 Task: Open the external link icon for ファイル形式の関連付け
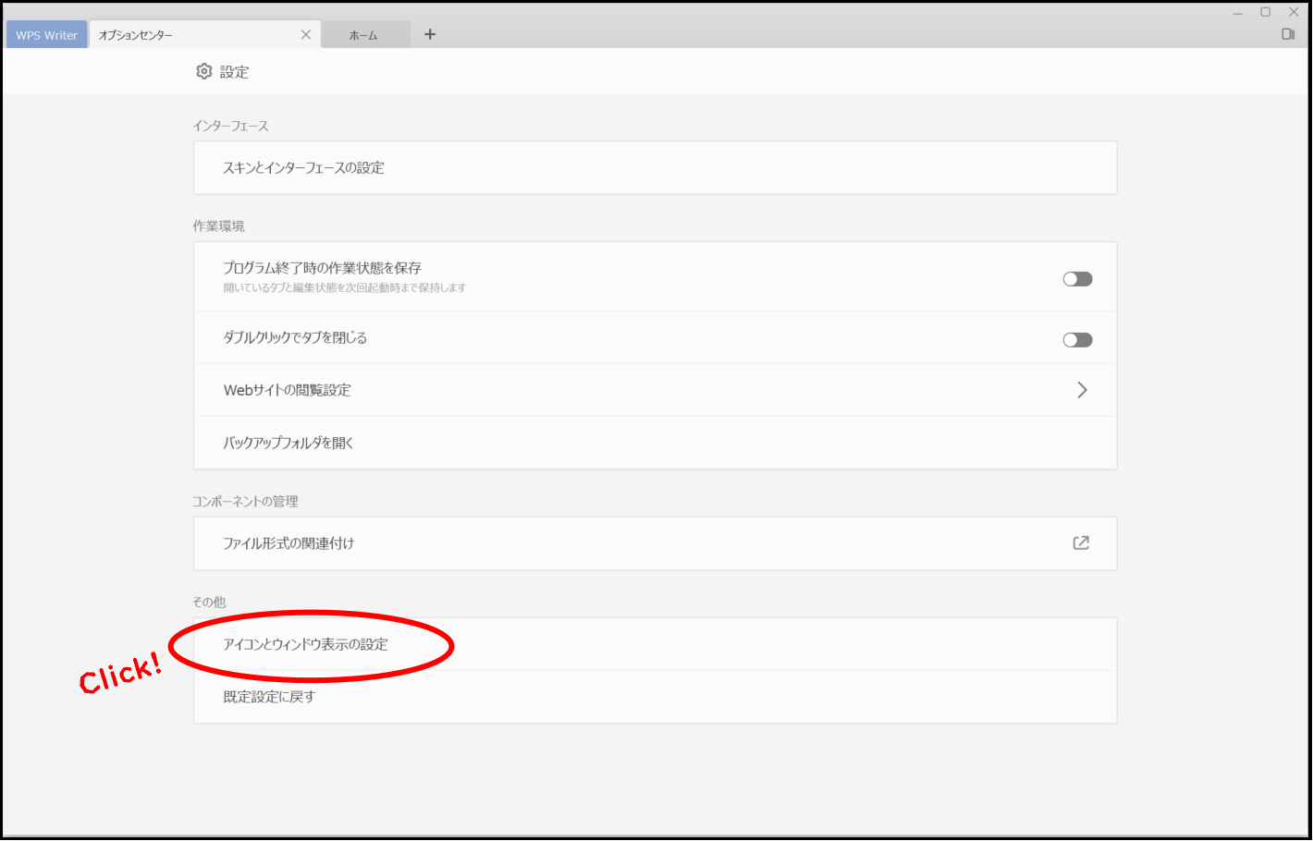(x=1081, y=542)
